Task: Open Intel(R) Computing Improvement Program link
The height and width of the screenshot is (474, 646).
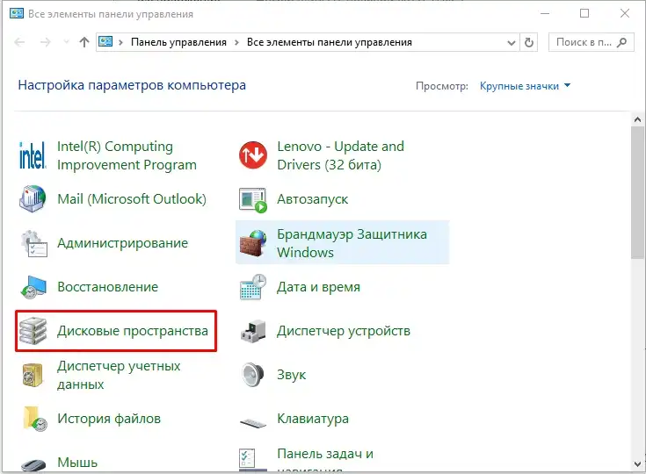Action: tap(127, 155)
